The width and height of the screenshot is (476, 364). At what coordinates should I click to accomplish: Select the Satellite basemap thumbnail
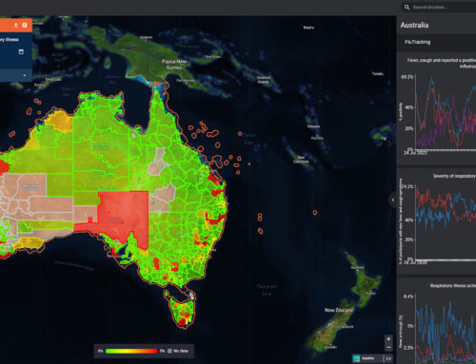coord(357,358)
